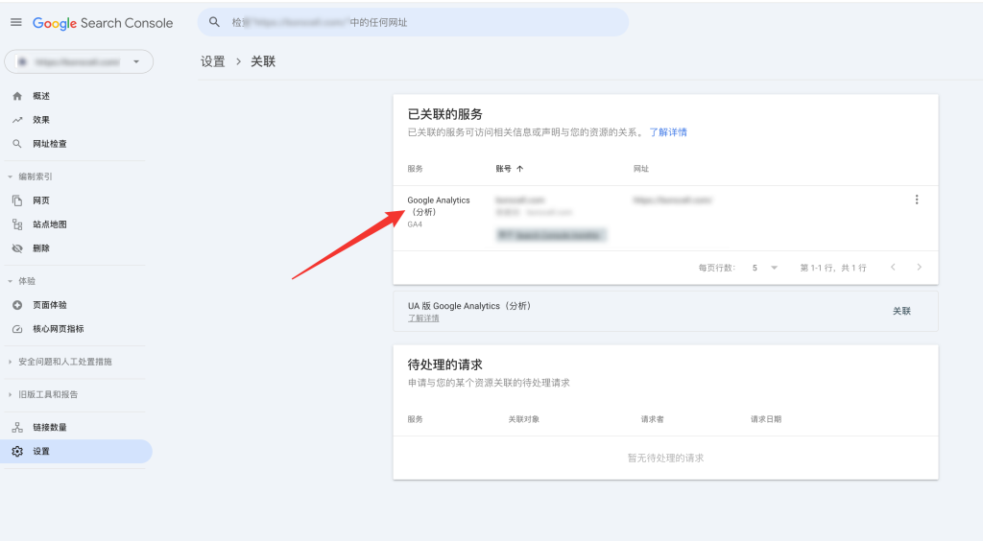Open three-dot menu for Google Analytics row
Screen dimensions: 983x541
[917, 200]
